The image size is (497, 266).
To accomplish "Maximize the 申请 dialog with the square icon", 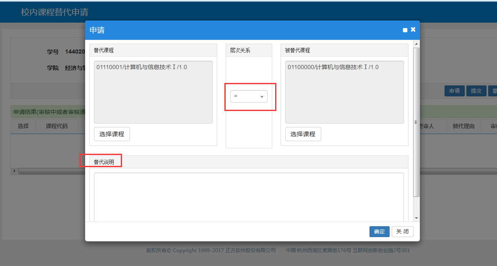I will tap(405, 30).
